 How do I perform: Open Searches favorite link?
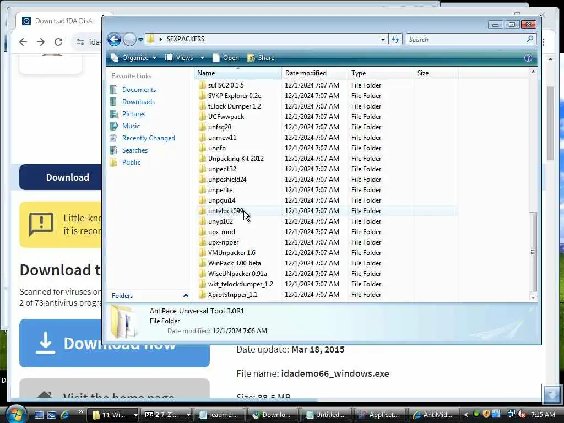135,150
